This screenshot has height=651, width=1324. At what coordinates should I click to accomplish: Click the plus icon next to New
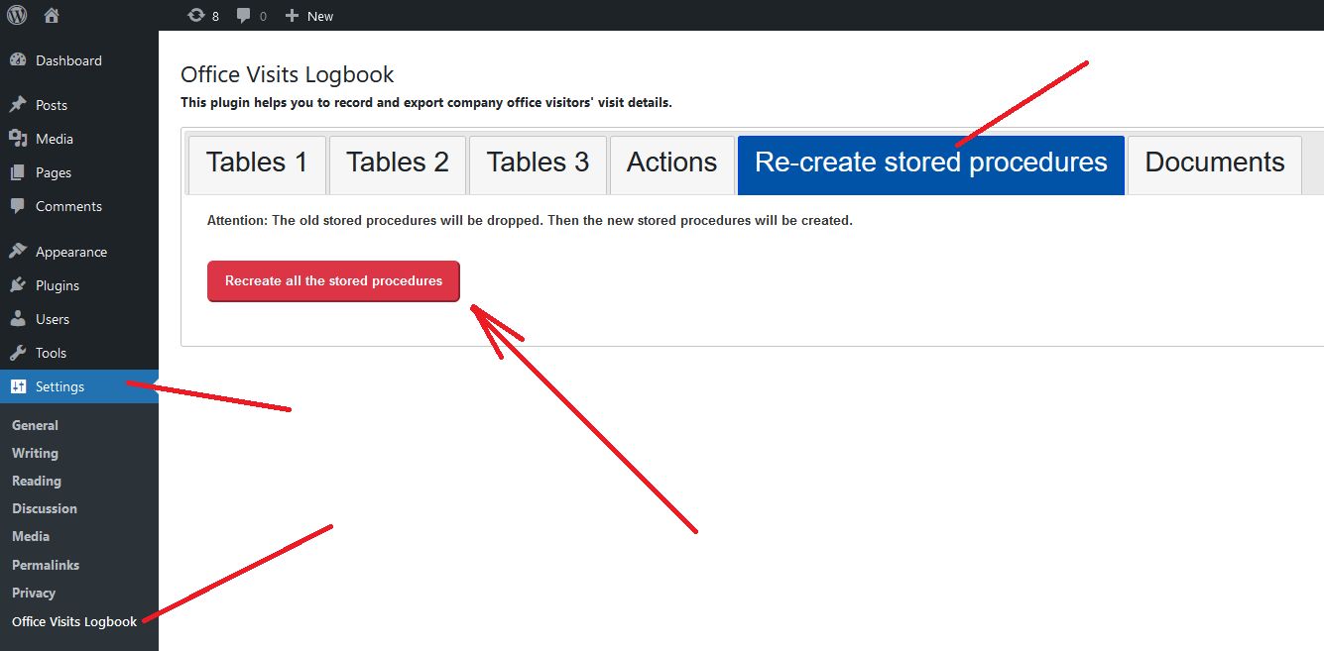[x=292, y=16]
